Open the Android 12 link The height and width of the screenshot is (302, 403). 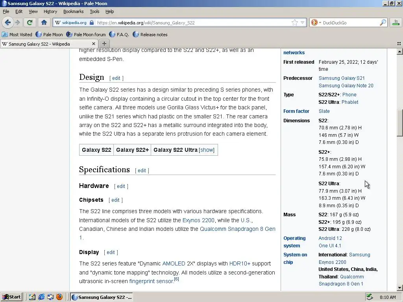(x=330, y=238)
